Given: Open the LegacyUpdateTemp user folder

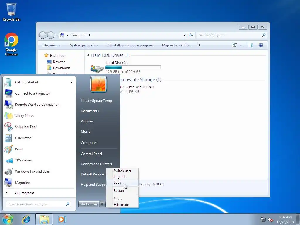Looking at the screenshot, I should pyautogui.click(x=96, y=101).
